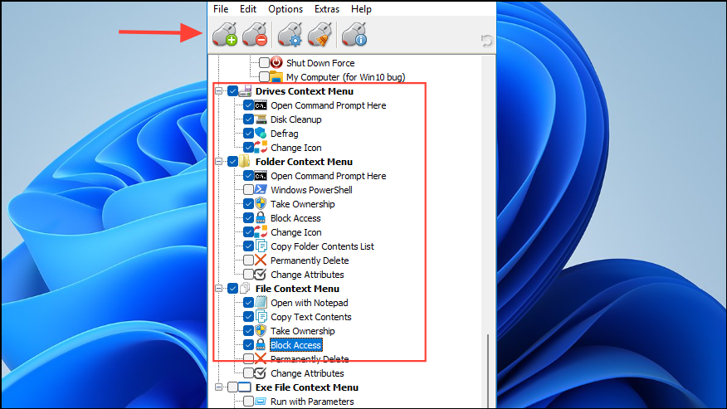Click the vertical scrollbar thumb
Image resolution: width=727 pixels, height=409 pixels.
[x=488, y=371]
